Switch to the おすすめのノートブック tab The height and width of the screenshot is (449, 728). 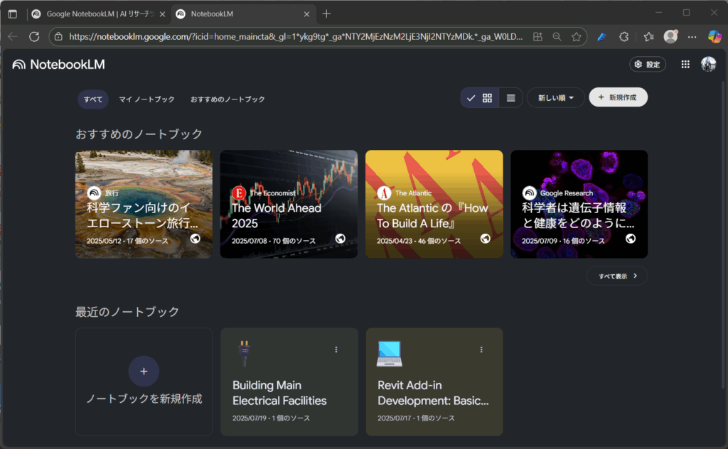tap(227, 99)
